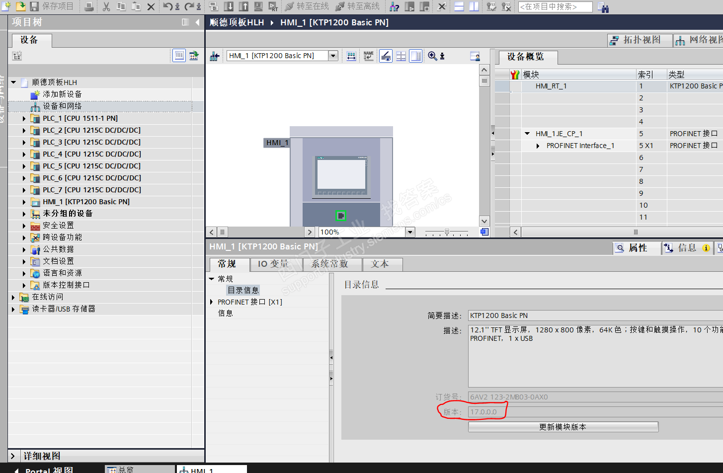
Task: Open 设备和网络 in the project tree
Action: tap(62, 106)
